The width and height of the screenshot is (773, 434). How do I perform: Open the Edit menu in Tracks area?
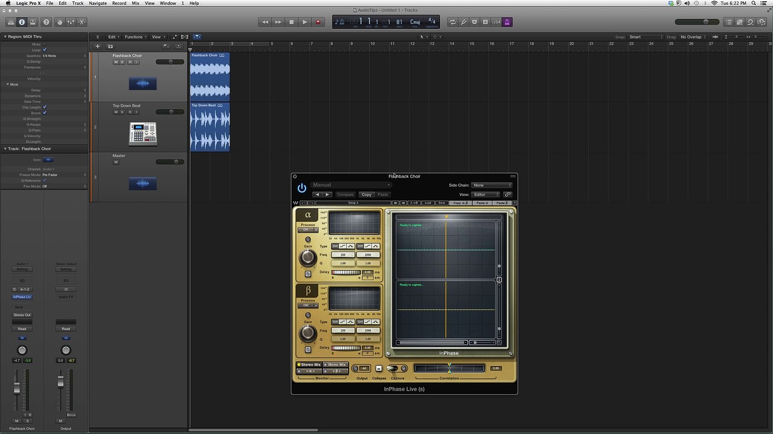(112, 37)
